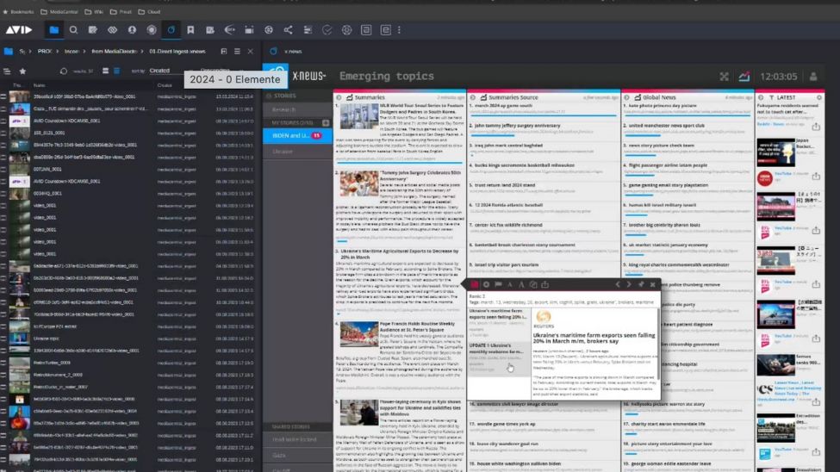Open the bookmark icon in Avid toolbar
The height and width of the screenshot is (472, 840).
pyautogui.click(x=190, y=30)
